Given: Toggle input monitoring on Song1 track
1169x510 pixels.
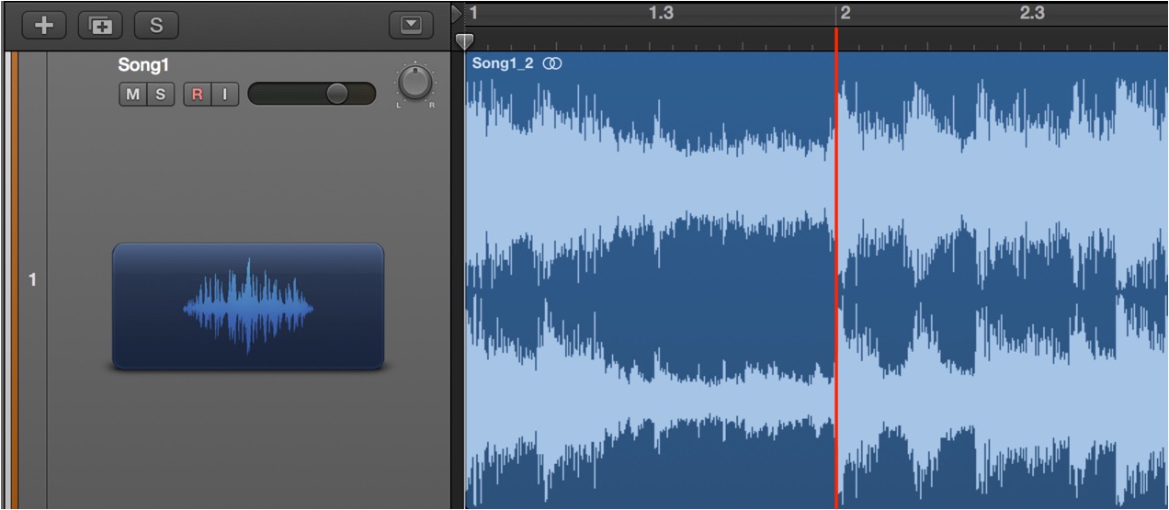Looking at the screenshot, I should pyautogui.click(x=225, y=94).
